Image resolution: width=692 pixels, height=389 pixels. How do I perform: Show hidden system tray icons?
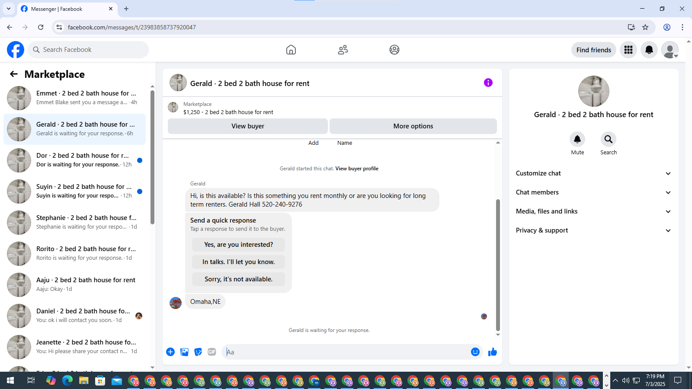click(615, 380)
